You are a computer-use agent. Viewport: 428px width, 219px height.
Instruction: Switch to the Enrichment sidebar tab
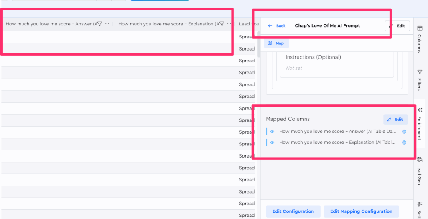[x=420, y=123]
